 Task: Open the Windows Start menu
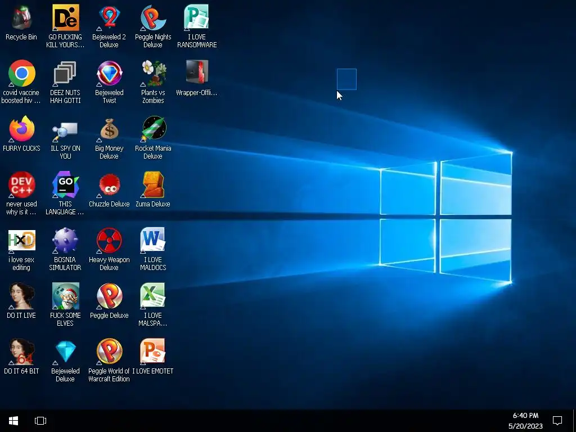[x=13, y=421]
